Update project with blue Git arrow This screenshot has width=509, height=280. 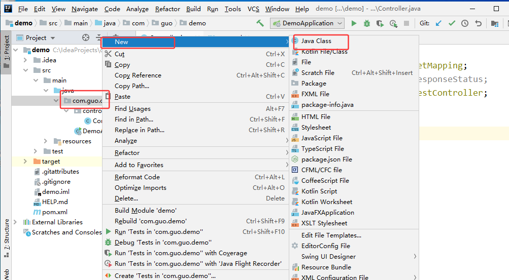click(x=438, y=23)
